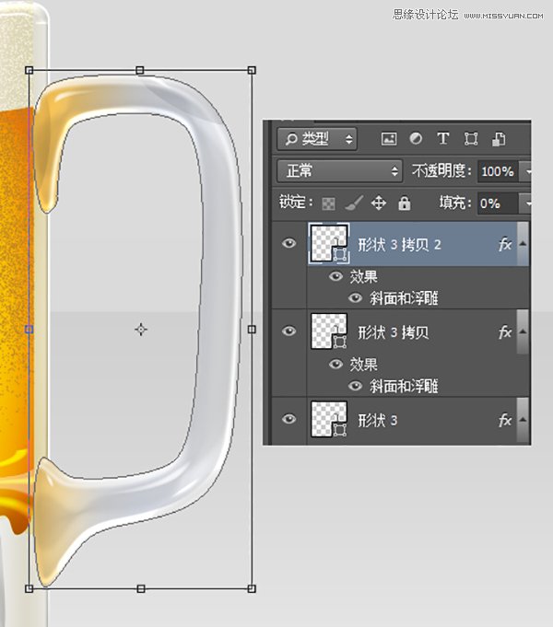Expand effects arrow of 形状 3
Image resolution: width=553 pixels, height=627 pixels.
(523, 420)
